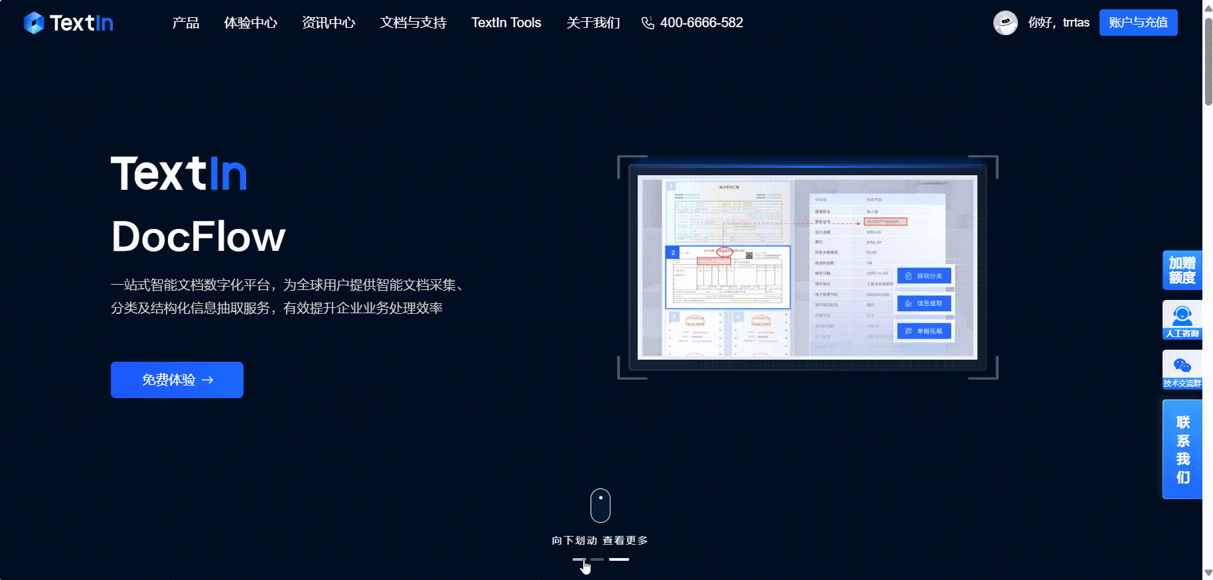Screen dimensions: 1213x580
Task: Click the large TextIn hero title
Action: click(179, 174)
